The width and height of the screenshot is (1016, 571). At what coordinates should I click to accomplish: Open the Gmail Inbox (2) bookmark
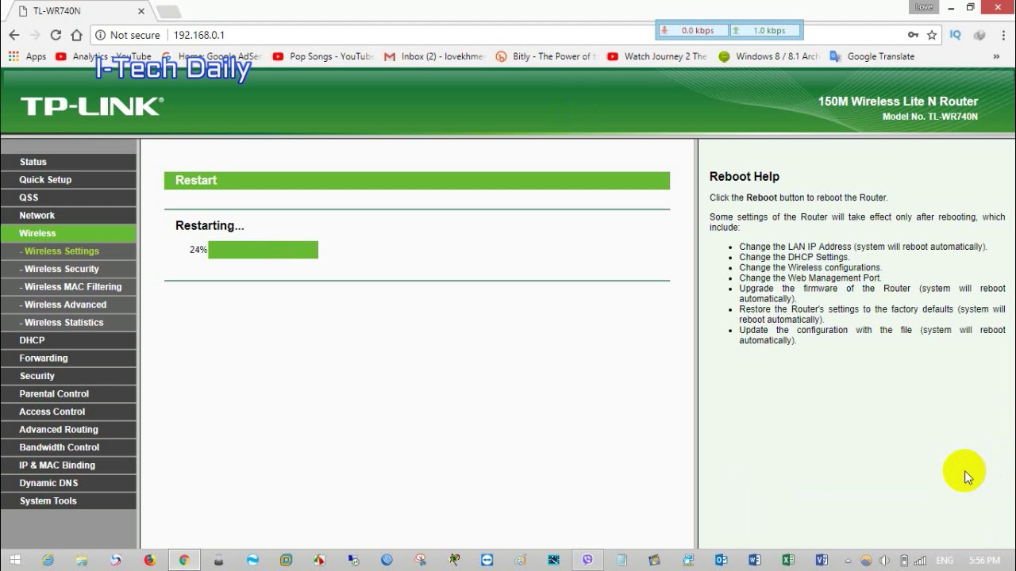433,56
